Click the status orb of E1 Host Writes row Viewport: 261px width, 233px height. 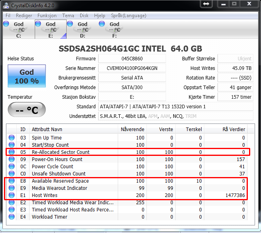click(12, 195)
